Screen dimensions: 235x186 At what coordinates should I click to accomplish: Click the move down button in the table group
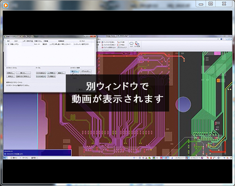pos(51,76)
